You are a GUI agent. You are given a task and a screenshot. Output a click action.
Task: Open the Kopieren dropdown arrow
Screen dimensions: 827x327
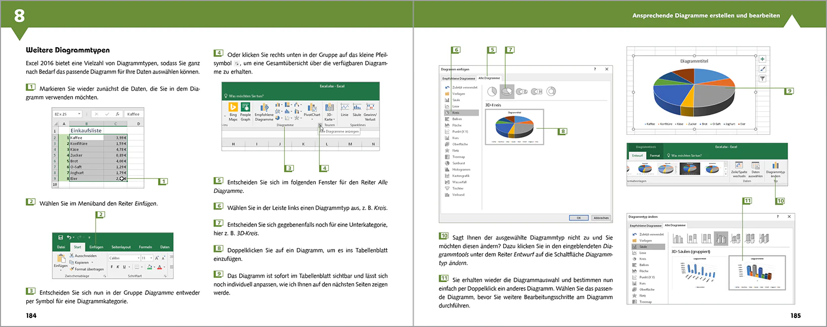pos(92,263)
